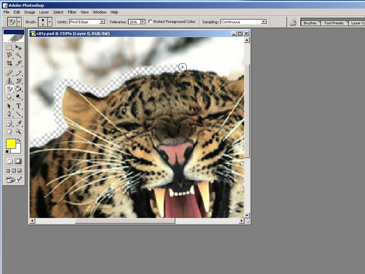Select the Notes tool

pos(9,123)
